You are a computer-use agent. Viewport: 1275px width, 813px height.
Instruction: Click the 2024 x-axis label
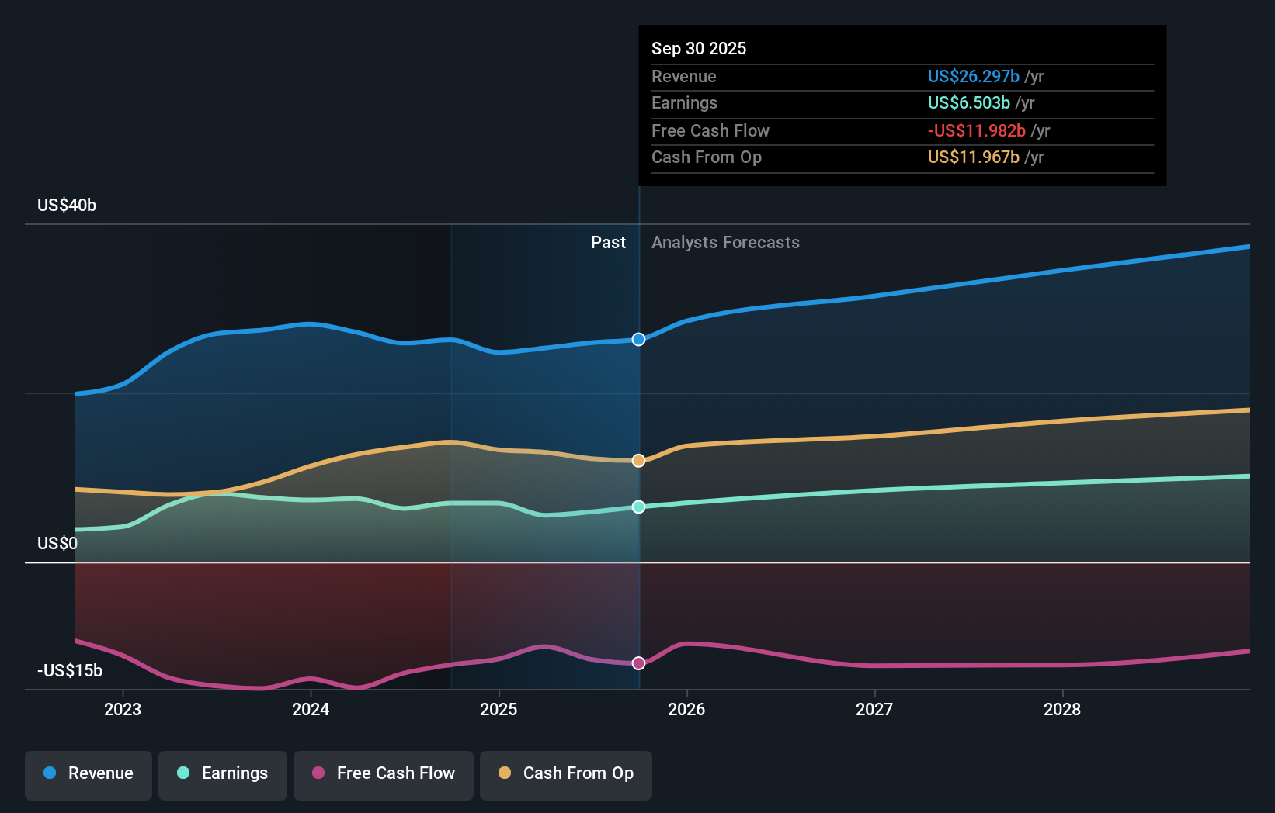click(311, 709)
